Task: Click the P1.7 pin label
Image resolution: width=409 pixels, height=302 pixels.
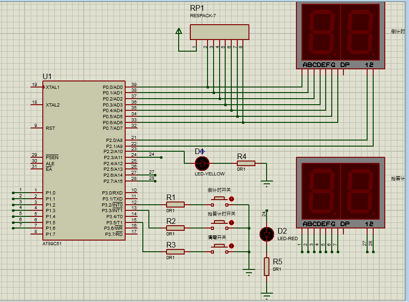Action: pos(50,234)
